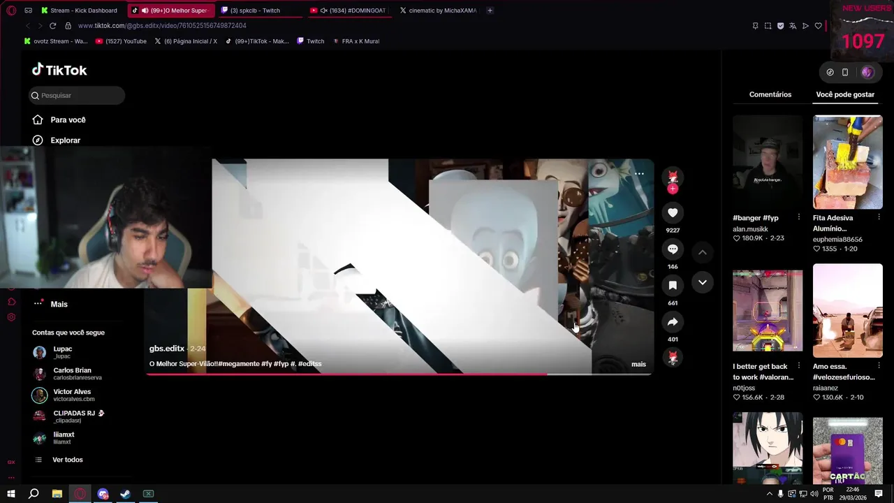Open followed account CLIPADAS RJ
This screenshot has height=503, width=894.
point(68,416)
